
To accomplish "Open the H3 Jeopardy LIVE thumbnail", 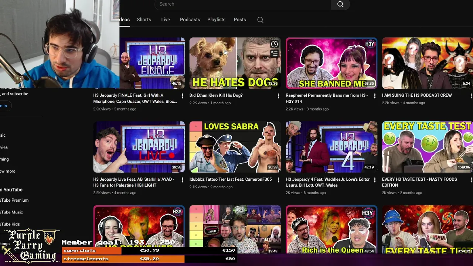I will (x=139, y=147).
